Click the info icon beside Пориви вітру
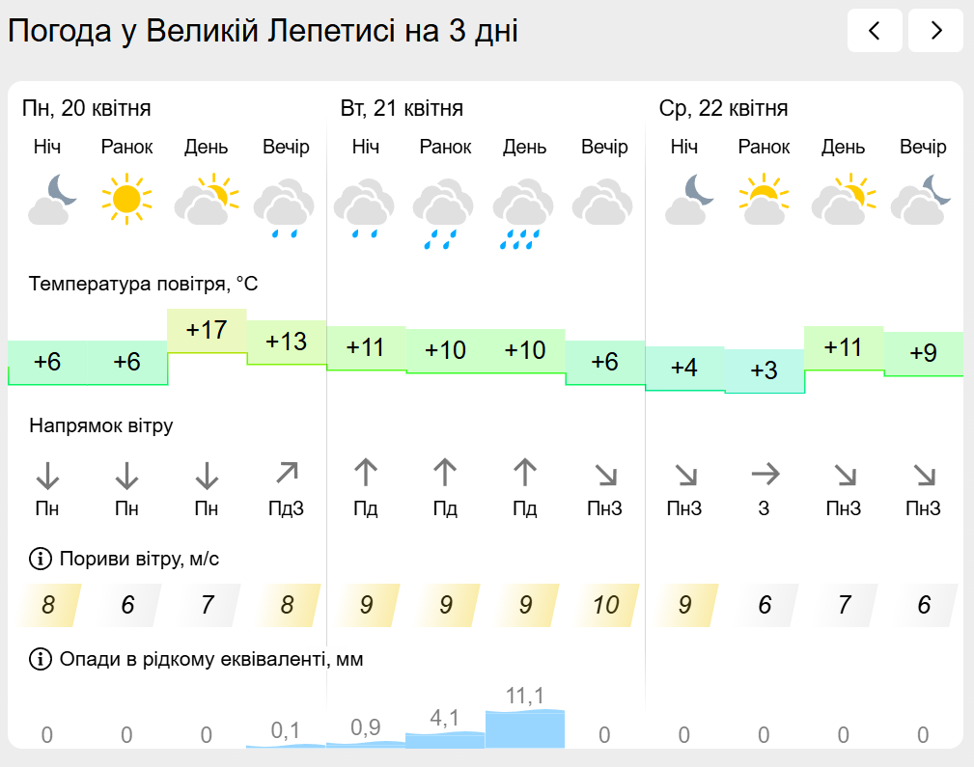Image resolution: width=974 pixels, height=767 pixels. click(41, 559)
